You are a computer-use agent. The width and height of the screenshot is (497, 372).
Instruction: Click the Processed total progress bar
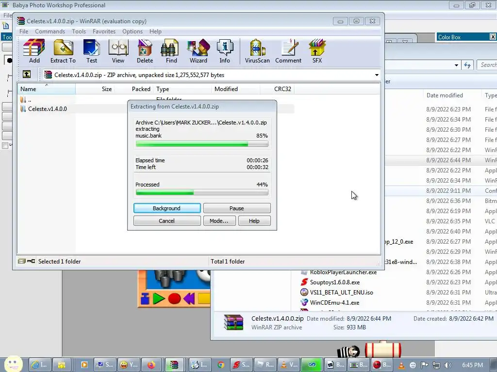202,192
